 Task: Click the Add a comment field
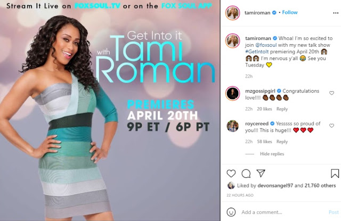(x=283, y=212)
